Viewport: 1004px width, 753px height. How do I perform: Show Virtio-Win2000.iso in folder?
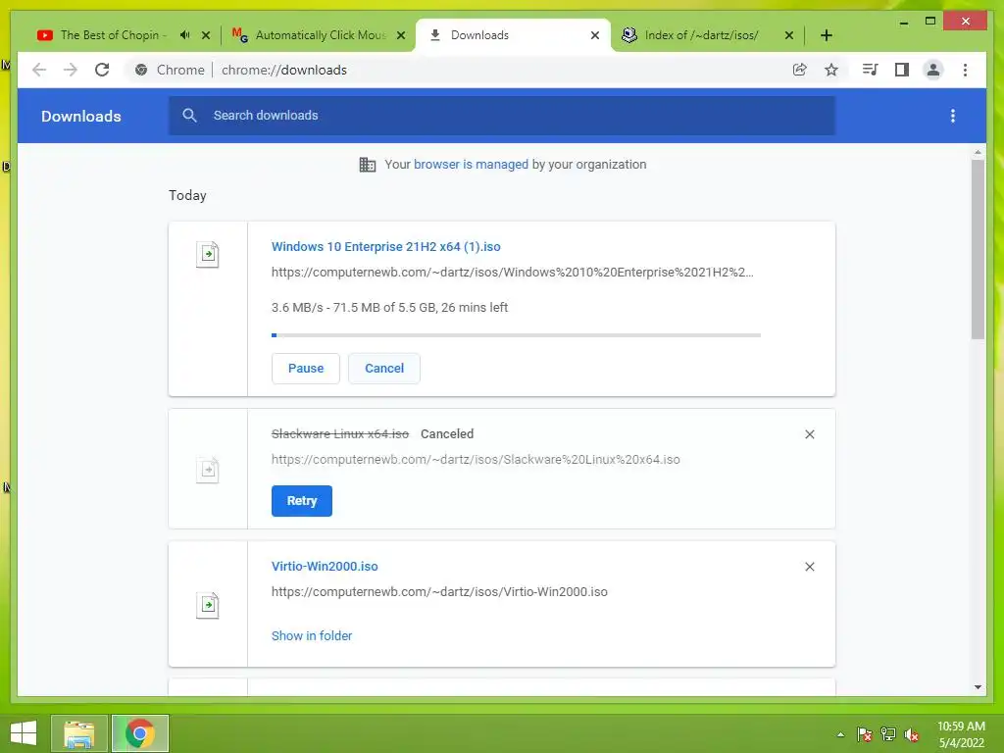(x=312, y=635)
